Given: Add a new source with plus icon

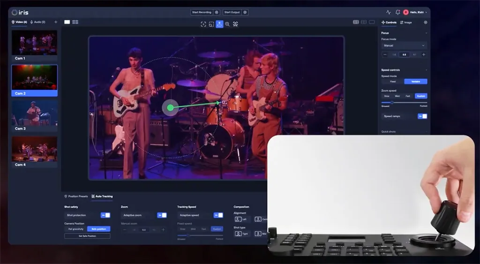Looking at the screenshot, I should click(56, 22).
